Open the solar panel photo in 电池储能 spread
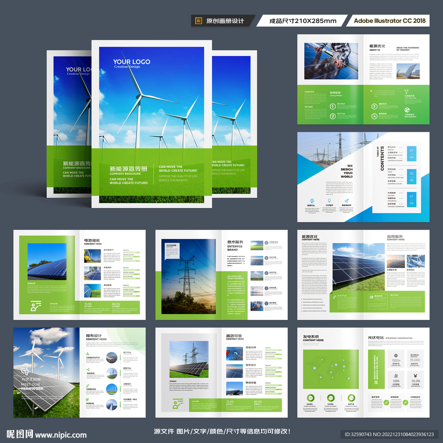This screenshot has width=443, height=443. [x=47, y=262]
